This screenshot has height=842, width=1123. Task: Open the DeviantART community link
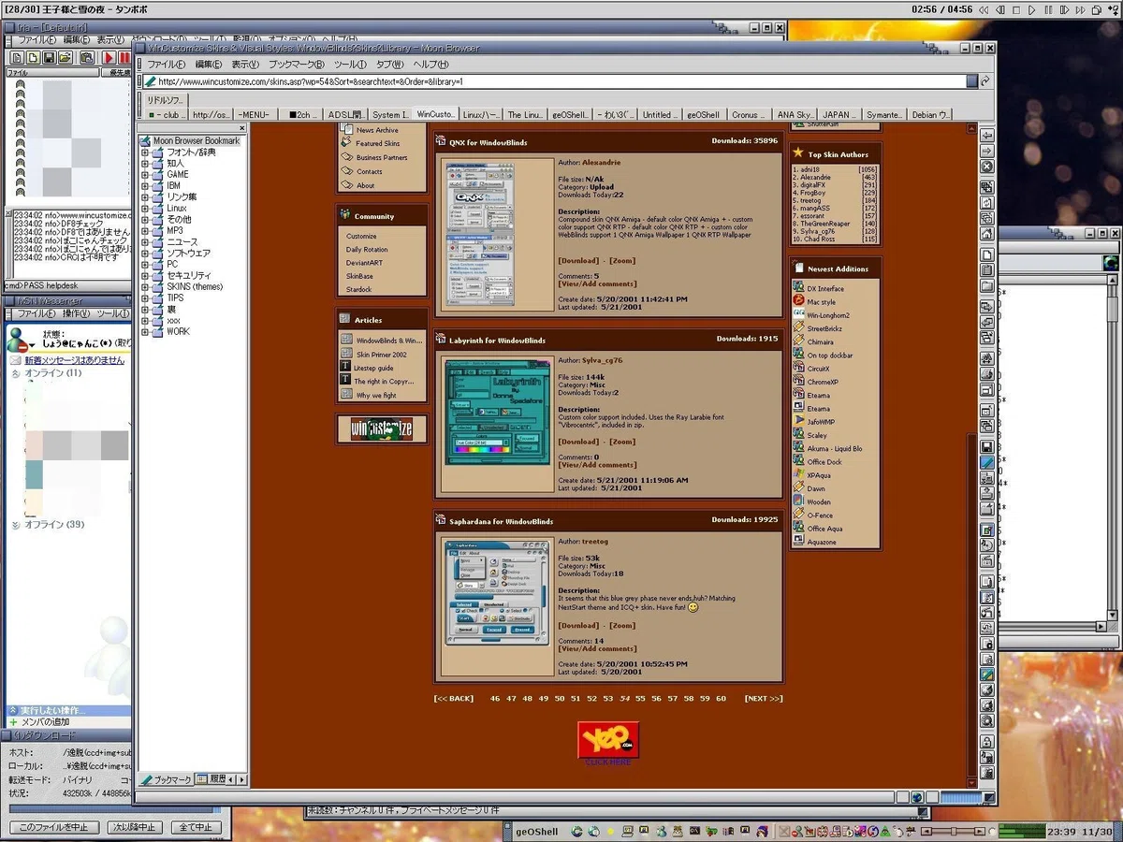point(363,263)
